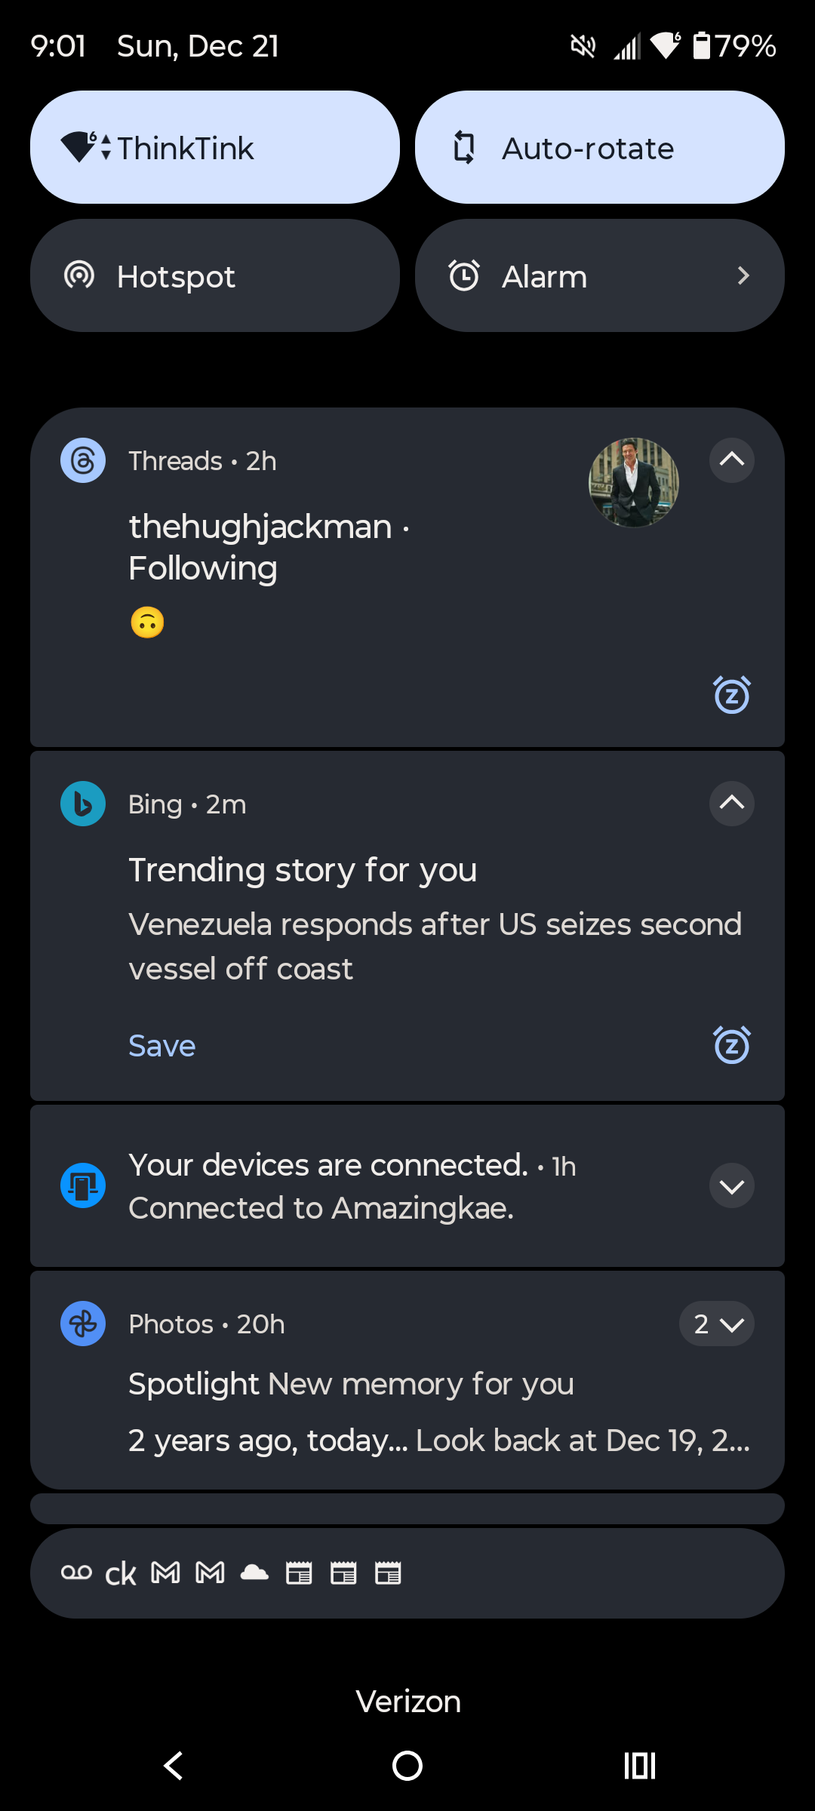
Task: Tap the connected devices notification icon
Action: click(83, 1185)
